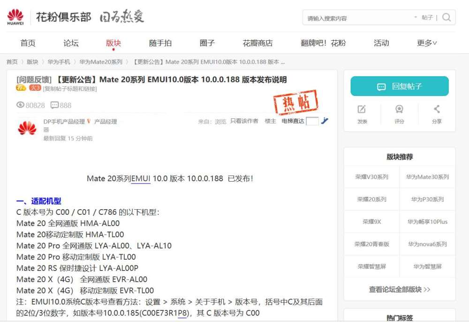The height and width of the screenshot is (322, 469).
Task: Open 荣耀智慧屏 recommended board
Action: pyautogui.click(x=372, y=266)
